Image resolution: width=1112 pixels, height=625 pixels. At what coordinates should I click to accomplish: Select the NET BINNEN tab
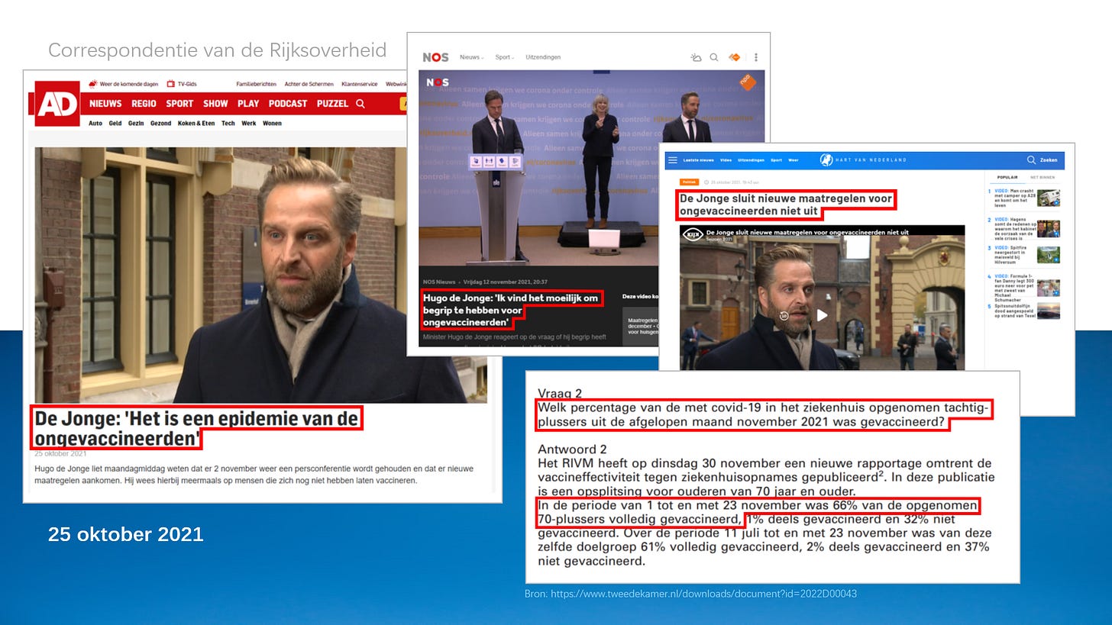tap(1042, 177)
